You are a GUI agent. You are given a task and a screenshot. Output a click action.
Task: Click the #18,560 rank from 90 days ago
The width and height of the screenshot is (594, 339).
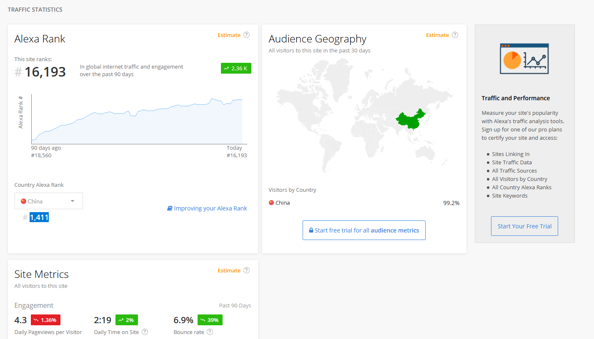click(41, 155)
